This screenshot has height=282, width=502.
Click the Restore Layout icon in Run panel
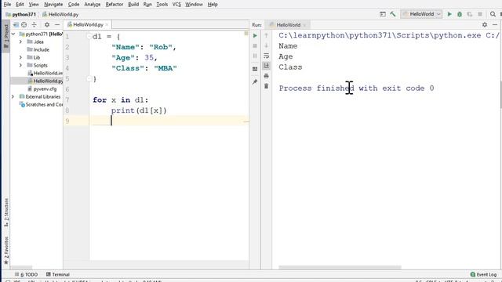255,69
